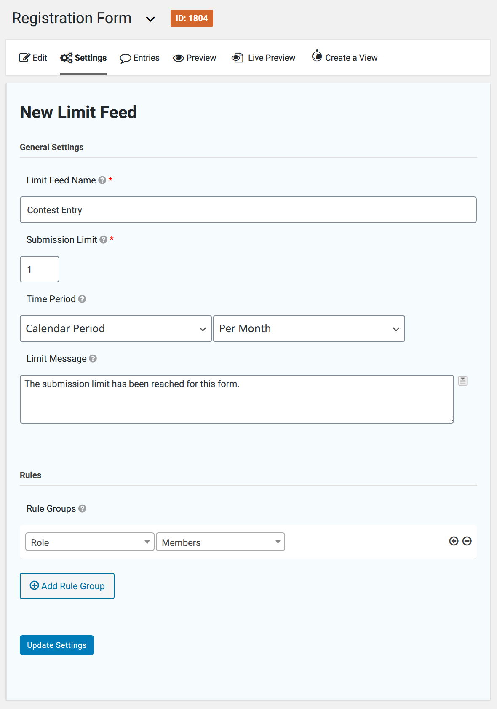Open the Calendar Period dropdown
This screenshot has width=497, height=709.
click(x=116, y=328)
